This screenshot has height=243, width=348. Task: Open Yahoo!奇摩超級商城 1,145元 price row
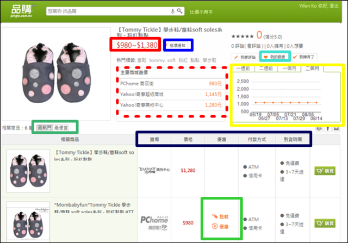[171, 95]
